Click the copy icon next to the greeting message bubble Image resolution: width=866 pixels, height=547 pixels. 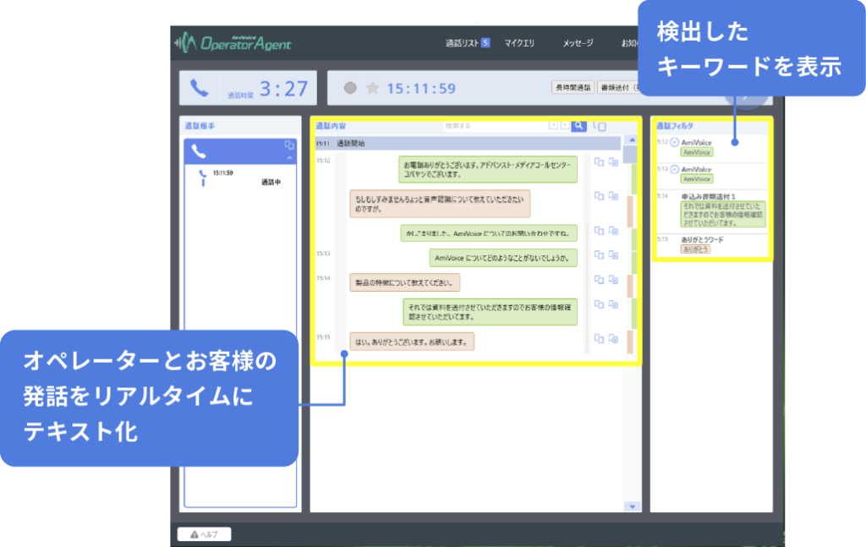pos(599,161)
